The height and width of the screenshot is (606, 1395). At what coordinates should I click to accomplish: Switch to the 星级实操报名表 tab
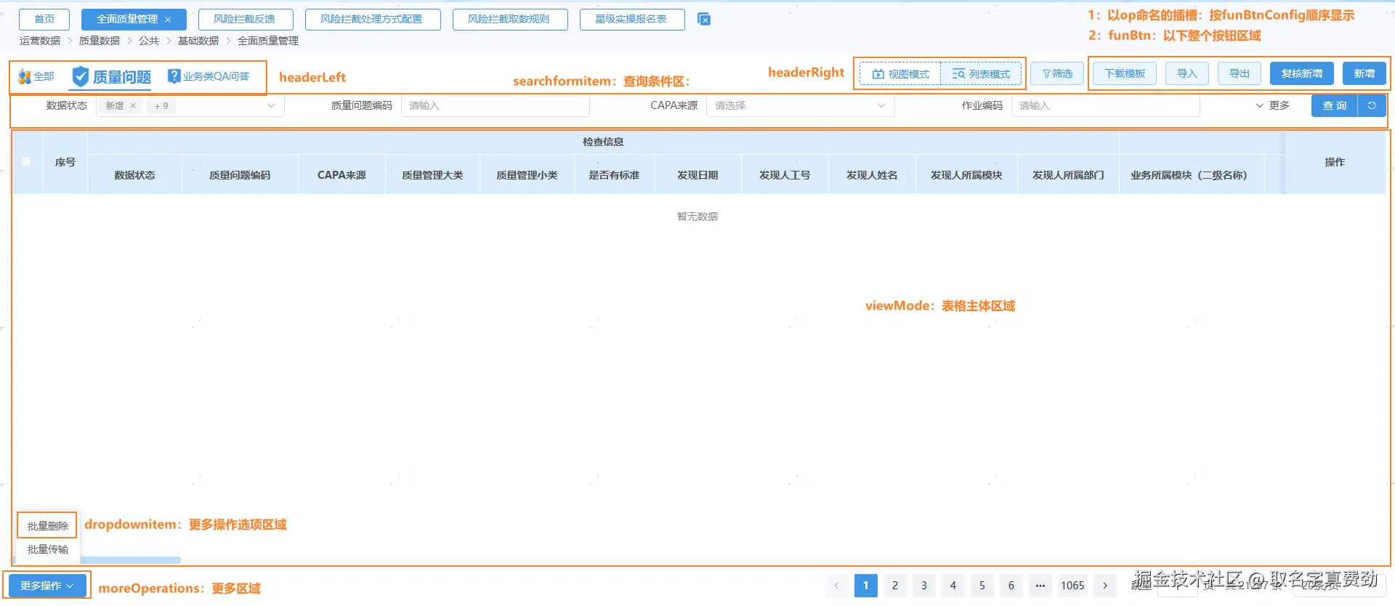pyautogui.click(x=631, y=20)
